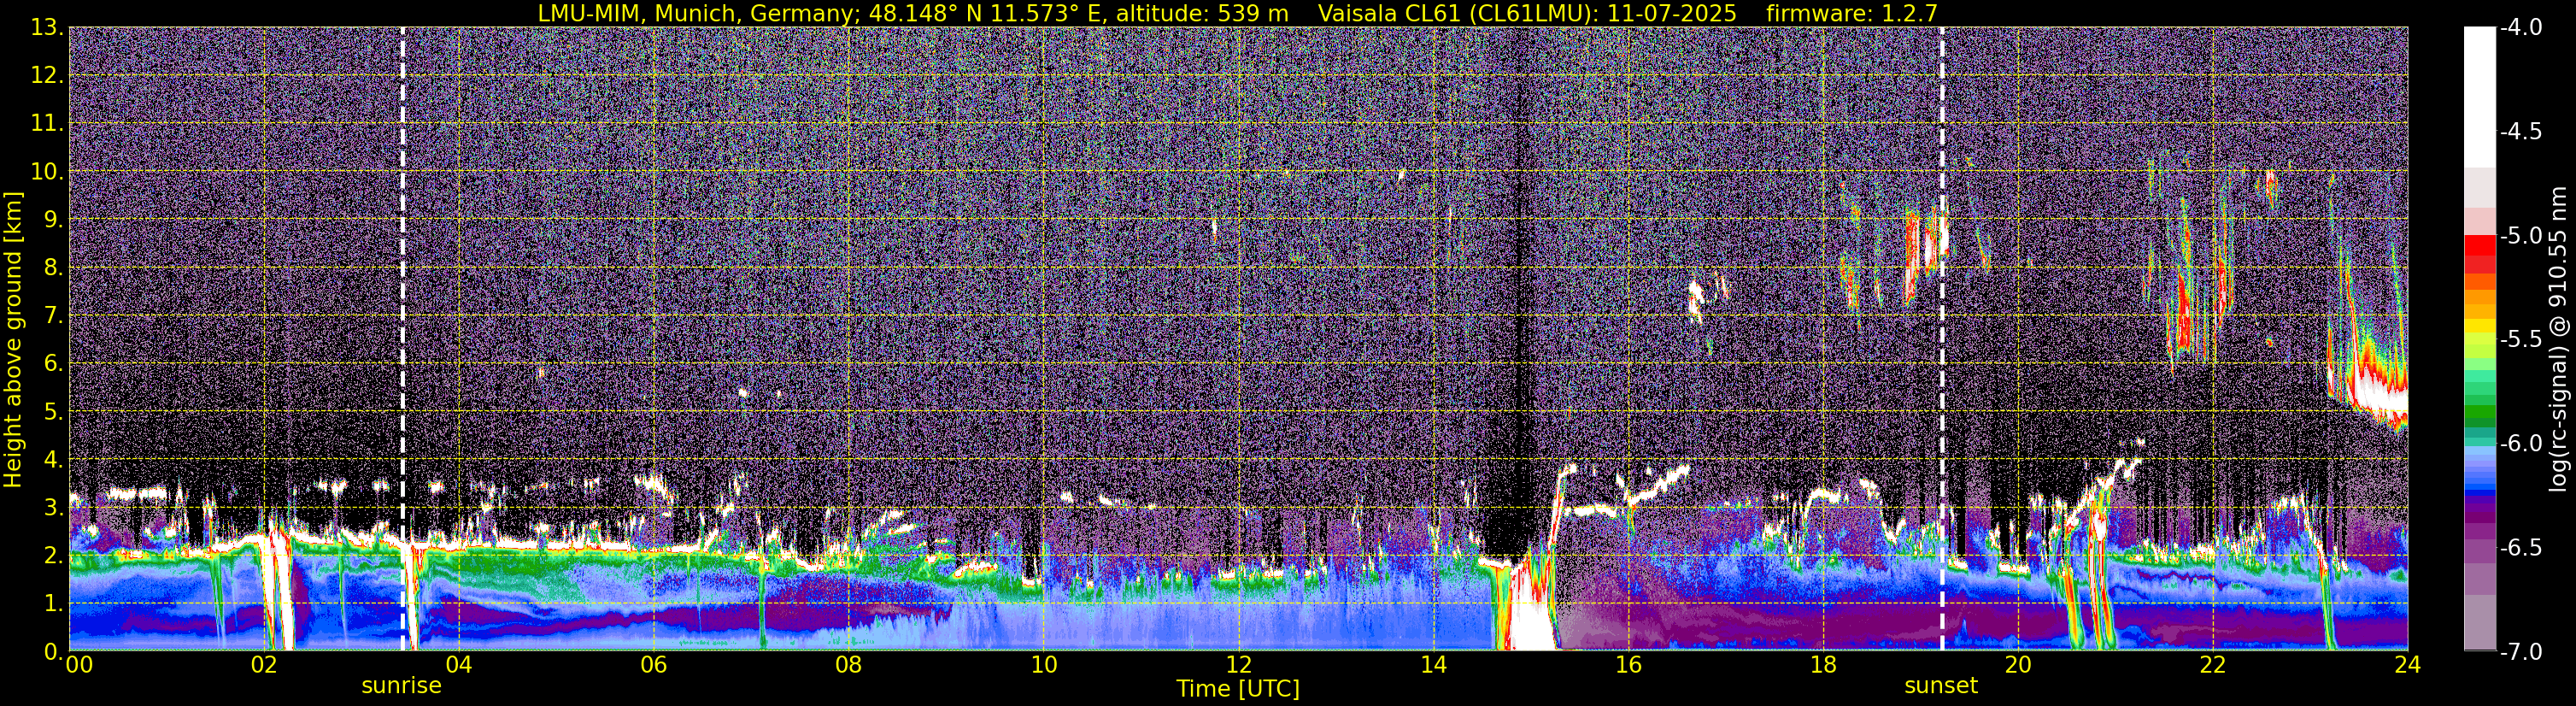This screenshot has width=2576, height=706.
Task: Click the '-5.5' colorbar tick label
Action: tap(2520, 340)
